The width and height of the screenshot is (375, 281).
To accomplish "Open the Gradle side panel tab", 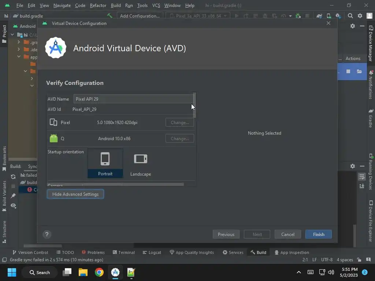I will pyautogui.click(x=371, y=118).
